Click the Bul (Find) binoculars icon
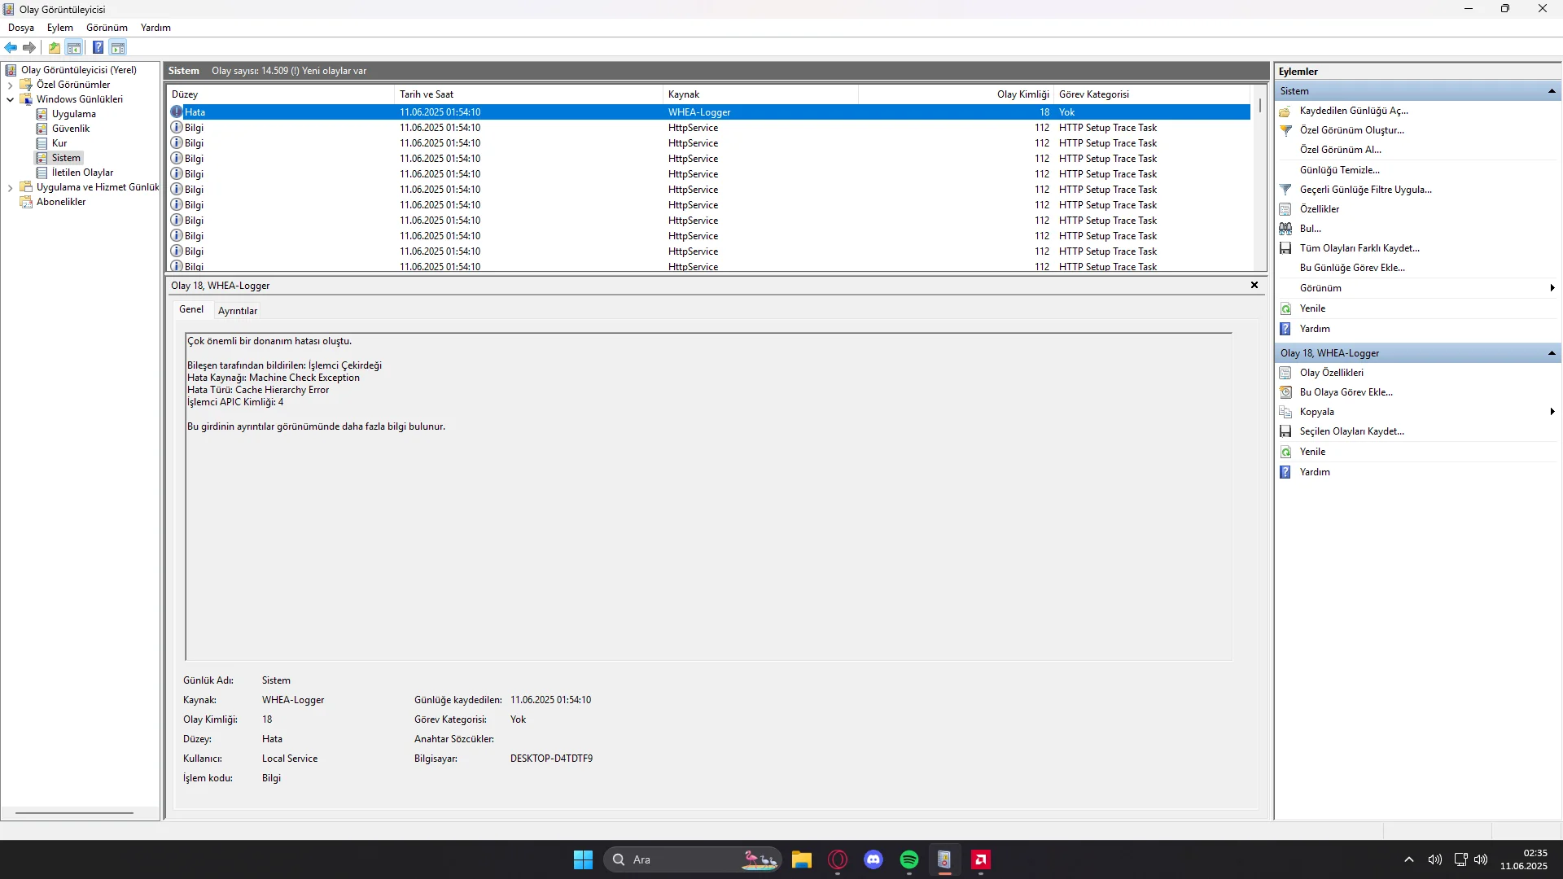1563x879 pixels. pyautogui.click(x=1285, y=229)
